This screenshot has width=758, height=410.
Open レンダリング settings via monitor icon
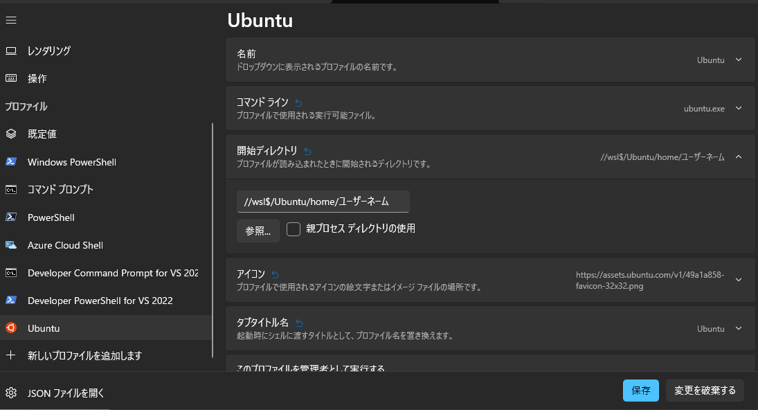(10, 50)
